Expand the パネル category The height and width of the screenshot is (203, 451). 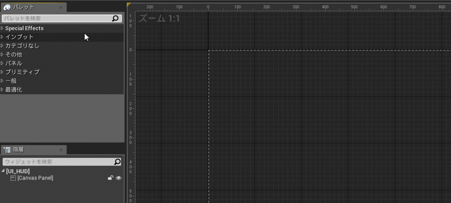point(2,63)
